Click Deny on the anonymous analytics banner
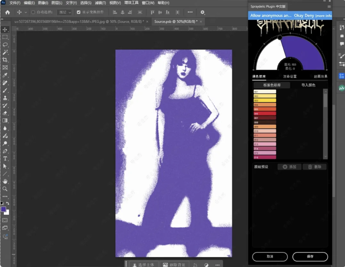Screen dimensions: 345x267 (x=309, y=16)
